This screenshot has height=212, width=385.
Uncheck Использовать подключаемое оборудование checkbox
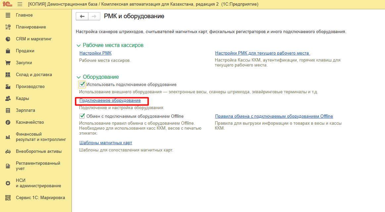(x=82, y=84)
